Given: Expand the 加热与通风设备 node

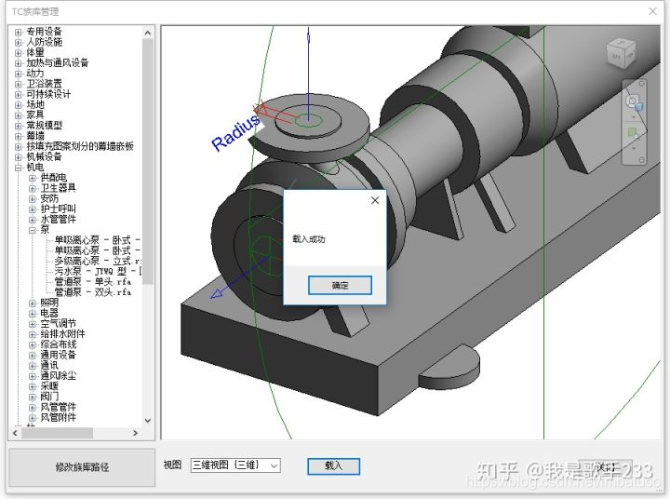Looking at the screenshot, I should point(18,63).
